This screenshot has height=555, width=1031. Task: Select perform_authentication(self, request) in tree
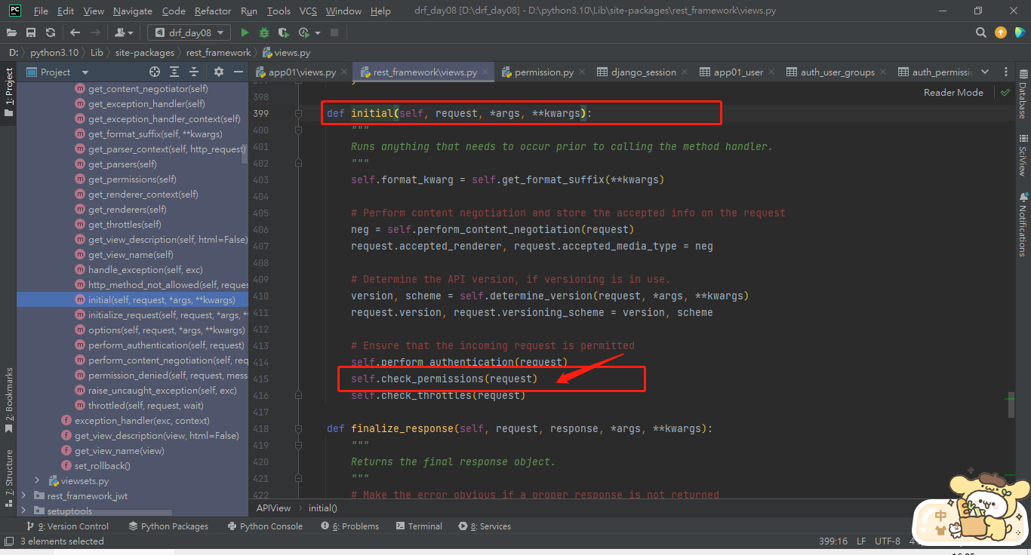click(166, 345)
